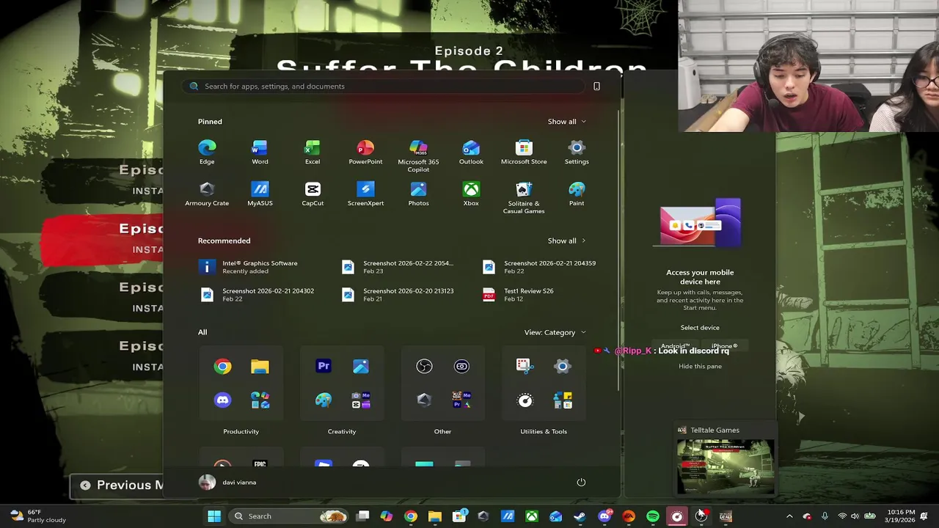Image resolution: width=939 pixels, height=528 pixels.
Task: Launch Word from pinned apps
Action: coord(260,153)
